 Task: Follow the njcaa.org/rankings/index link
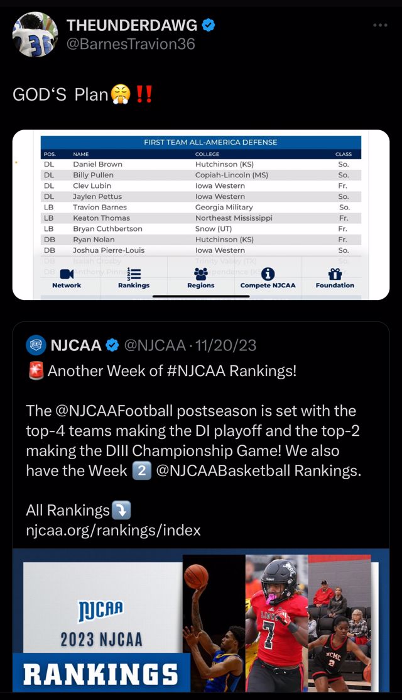[x=113, y=530]
